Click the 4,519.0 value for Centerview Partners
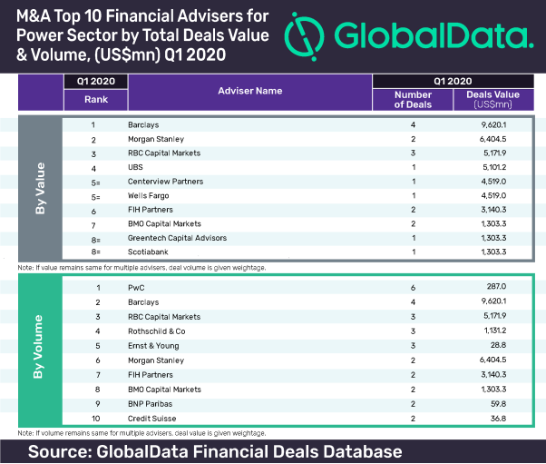This screenshot has width=546, height=464. tap(493, 182)
